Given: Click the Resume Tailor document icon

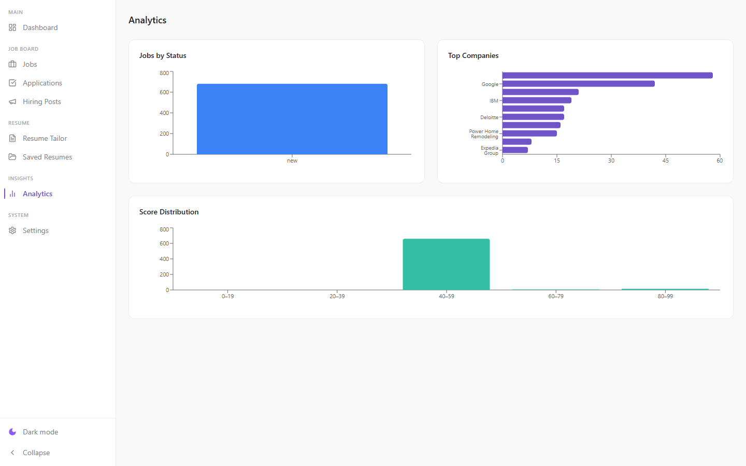Looking at the screenshot, I should coord(12,138).
